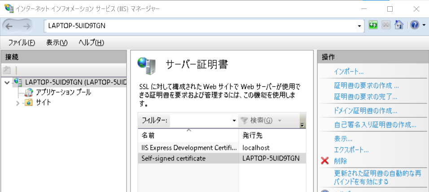This screenshot has width=429, height=192.
Task: Click the red X delete icon
Action: 324,161
